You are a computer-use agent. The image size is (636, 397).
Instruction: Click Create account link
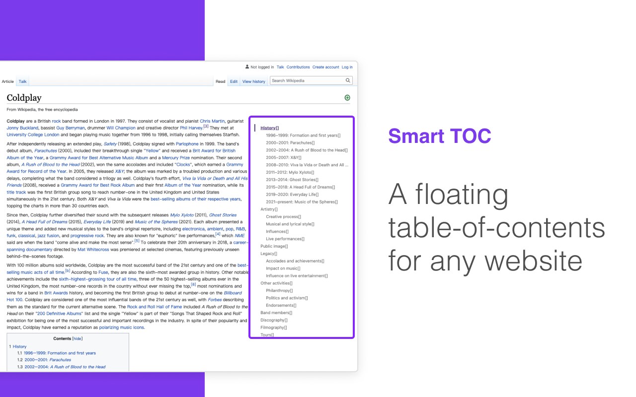325,67
